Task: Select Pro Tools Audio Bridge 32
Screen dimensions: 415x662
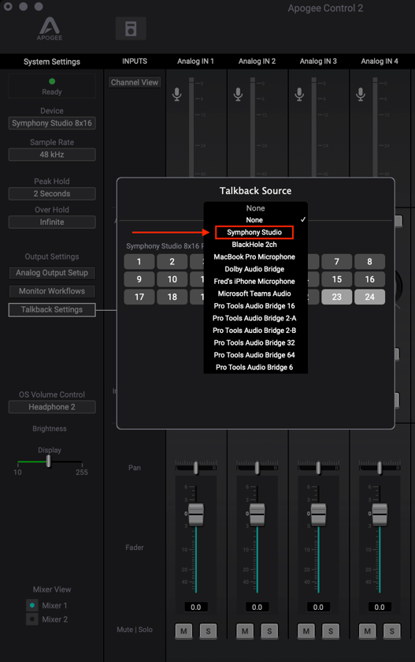Action: 255,342
